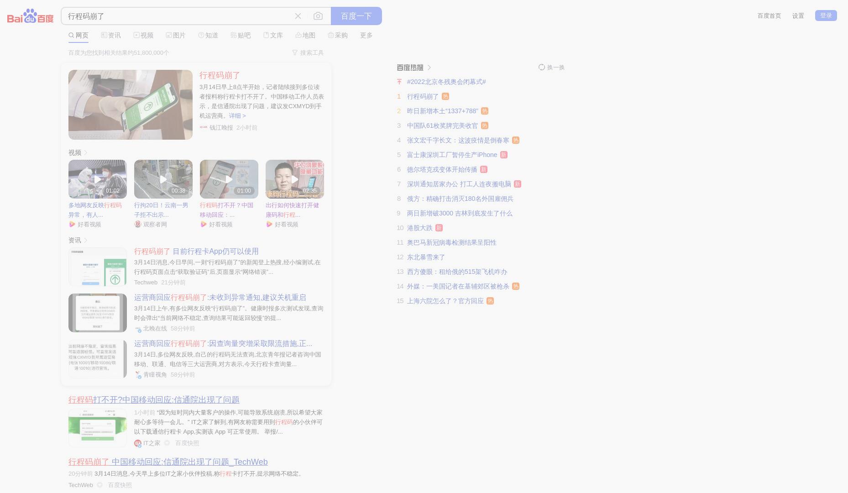Switch to the 视频 tab
This screenshot has width=848, height=493.
pos(143,35)
